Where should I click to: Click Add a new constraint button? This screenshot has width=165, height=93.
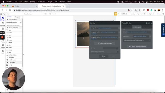point(105,43)
